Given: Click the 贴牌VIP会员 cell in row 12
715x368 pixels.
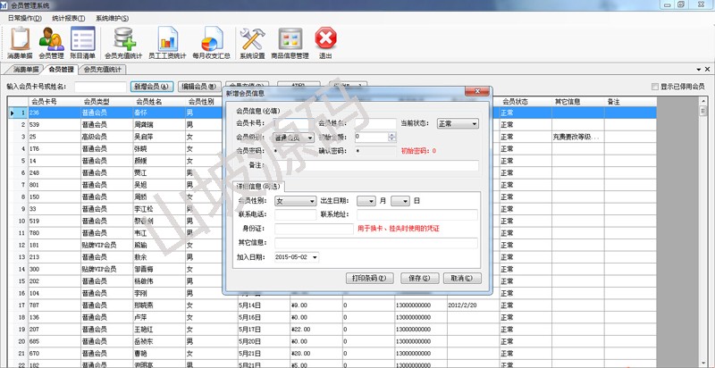Looking at the screenshot, I should (106, 245).
